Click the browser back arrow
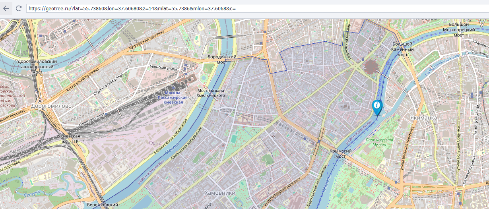 tap(6, 8)
